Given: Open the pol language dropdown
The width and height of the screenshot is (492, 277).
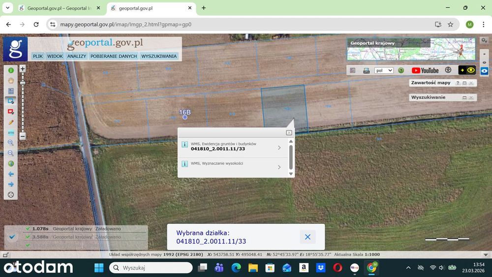Looking at the screenshot, I should [x=384, y=70].
